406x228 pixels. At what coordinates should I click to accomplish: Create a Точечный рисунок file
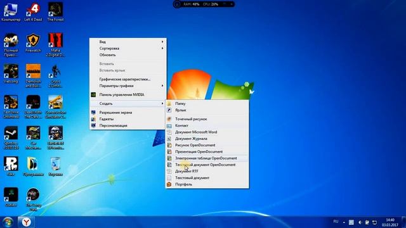point(207,119)
